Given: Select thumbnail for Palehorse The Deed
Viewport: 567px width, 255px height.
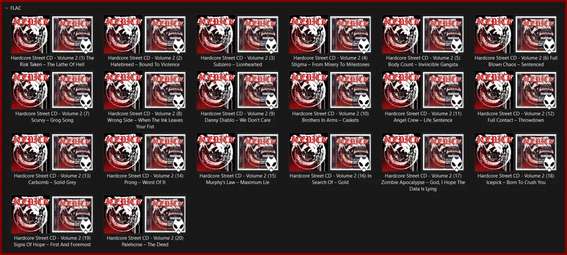Looking at the screenshot, I should pos(145,215).
